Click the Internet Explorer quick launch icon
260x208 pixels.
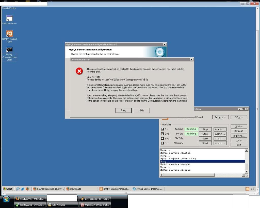click(23, 189)
